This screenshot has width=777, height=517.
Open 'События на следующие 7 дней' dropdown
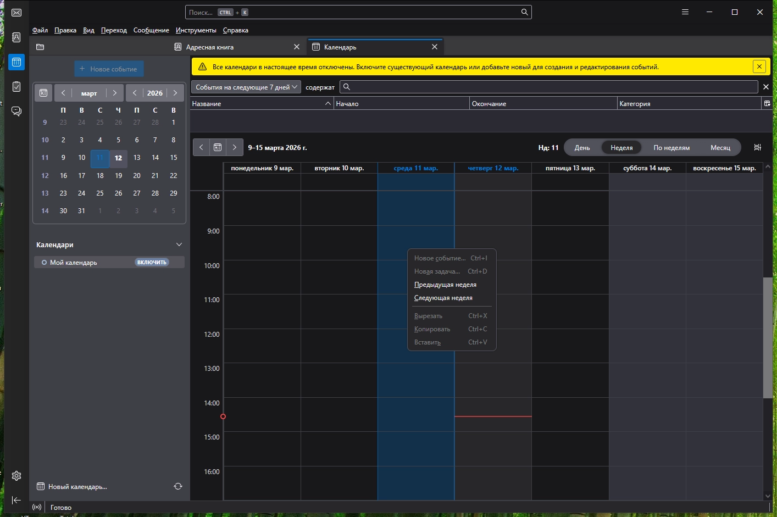246,87
